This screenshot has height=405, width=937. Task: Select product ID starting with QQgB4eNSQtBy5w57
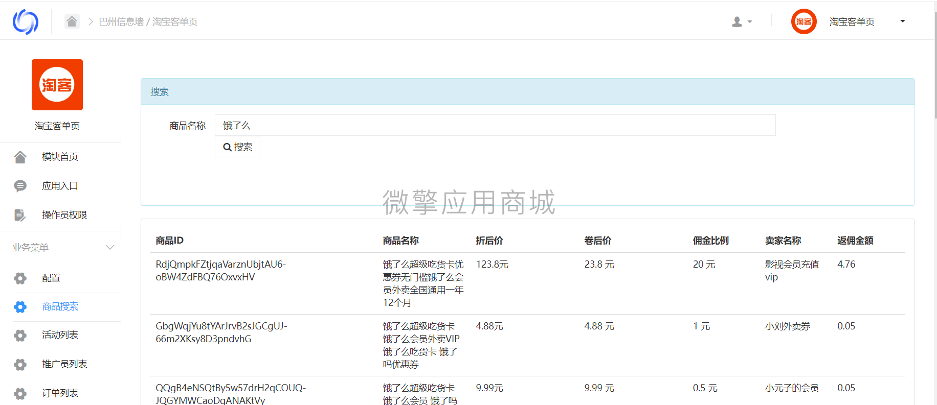tap(231, 394)
